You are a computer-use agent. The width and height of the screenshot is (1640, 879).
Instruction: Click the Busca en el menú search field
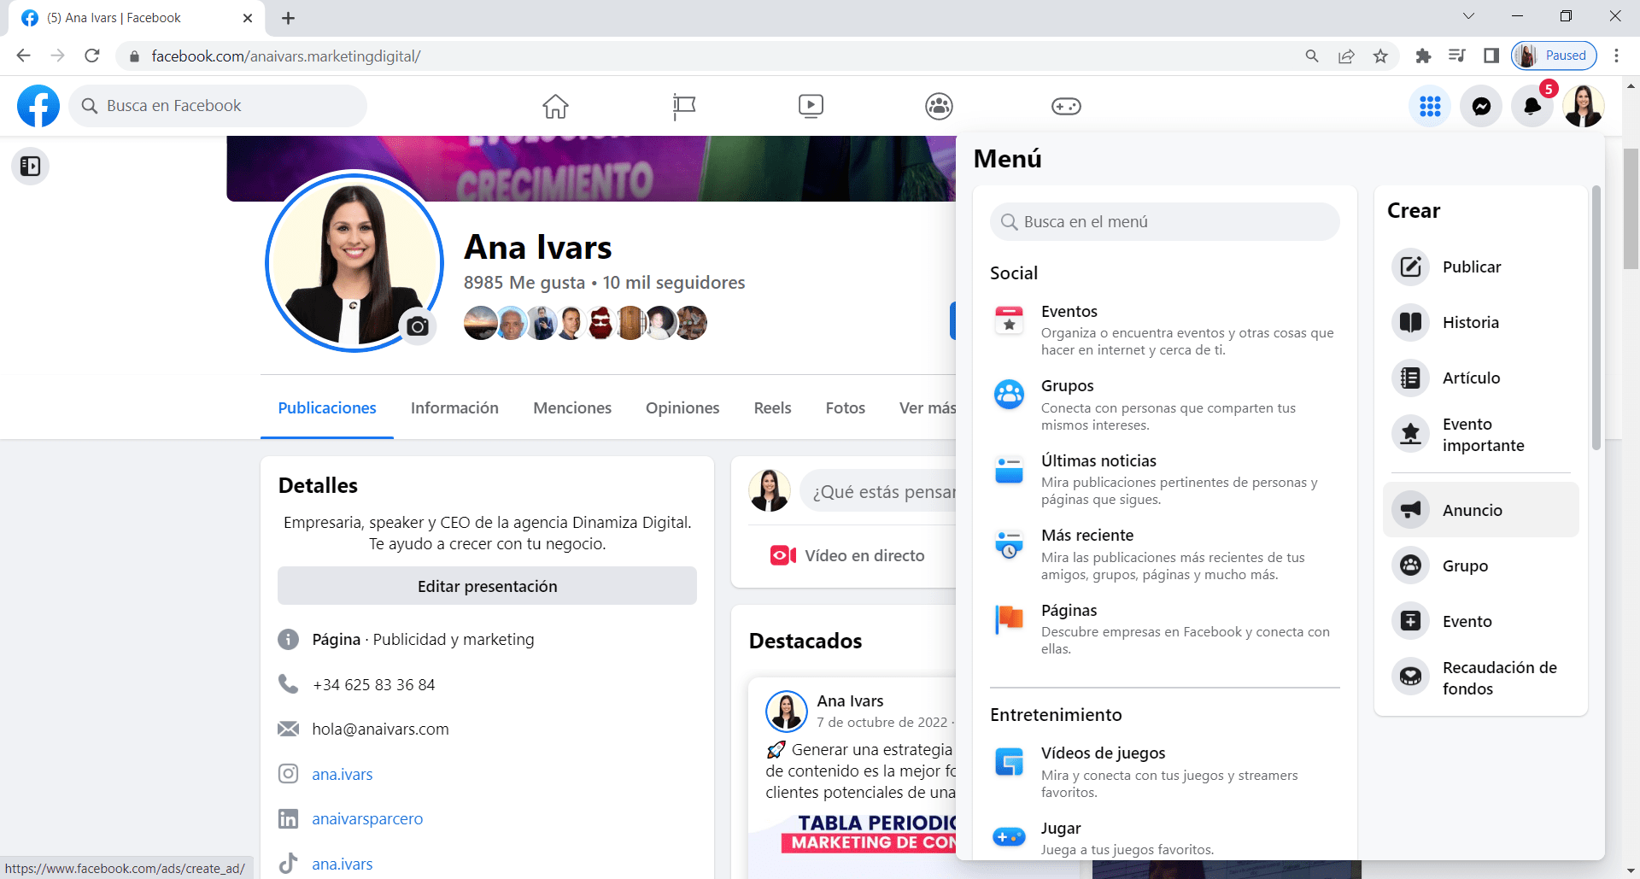tap(1163, 221)
